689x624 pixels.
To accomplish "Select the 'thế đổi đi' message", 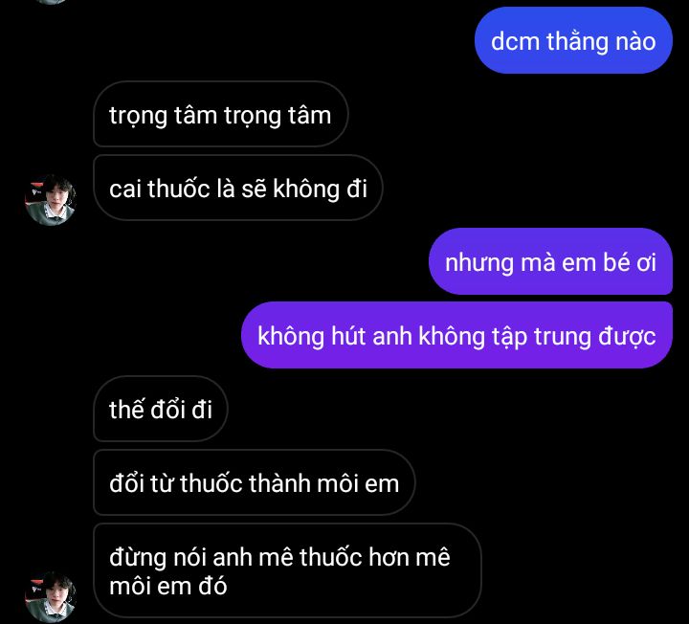I will point(161,409).
